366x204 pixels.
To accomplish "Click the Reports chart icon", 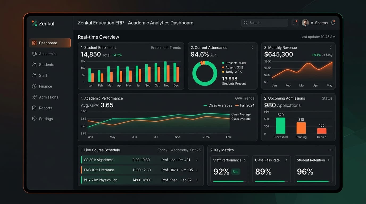I will click(34, 108).
